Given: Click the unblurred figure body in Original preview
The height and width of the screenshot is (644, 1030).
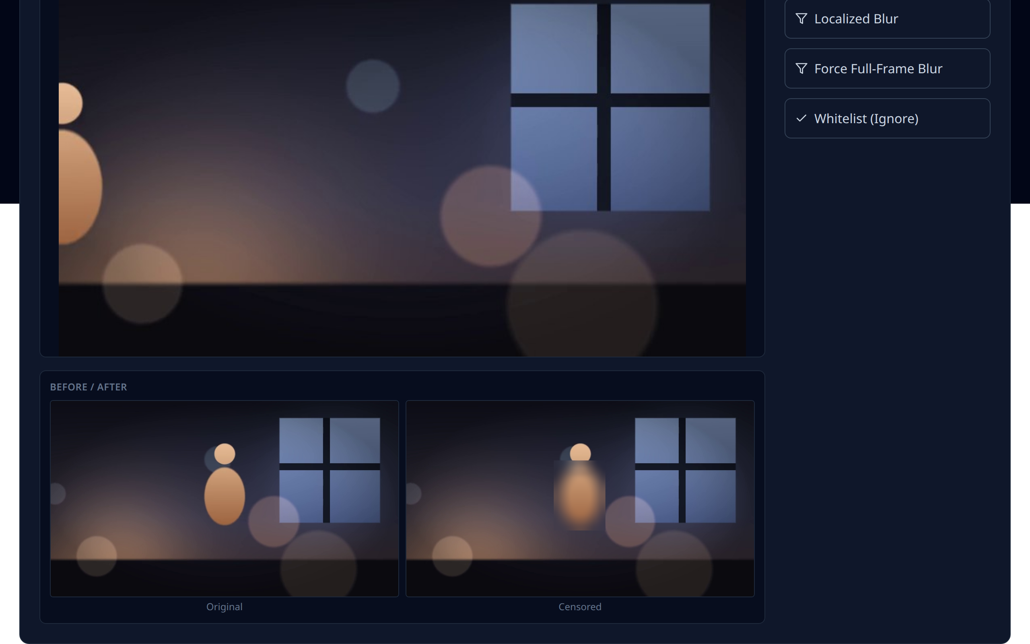Looking at the screenshot, I should (x=225, y=496).
